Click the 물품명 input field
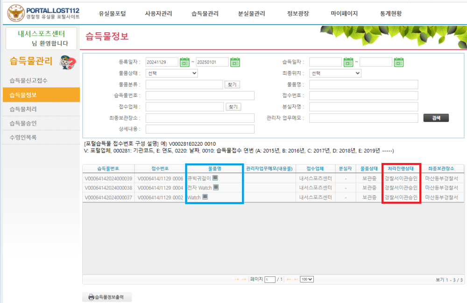The height and width of the screenshot is (303, 467). tap(363, 85)
